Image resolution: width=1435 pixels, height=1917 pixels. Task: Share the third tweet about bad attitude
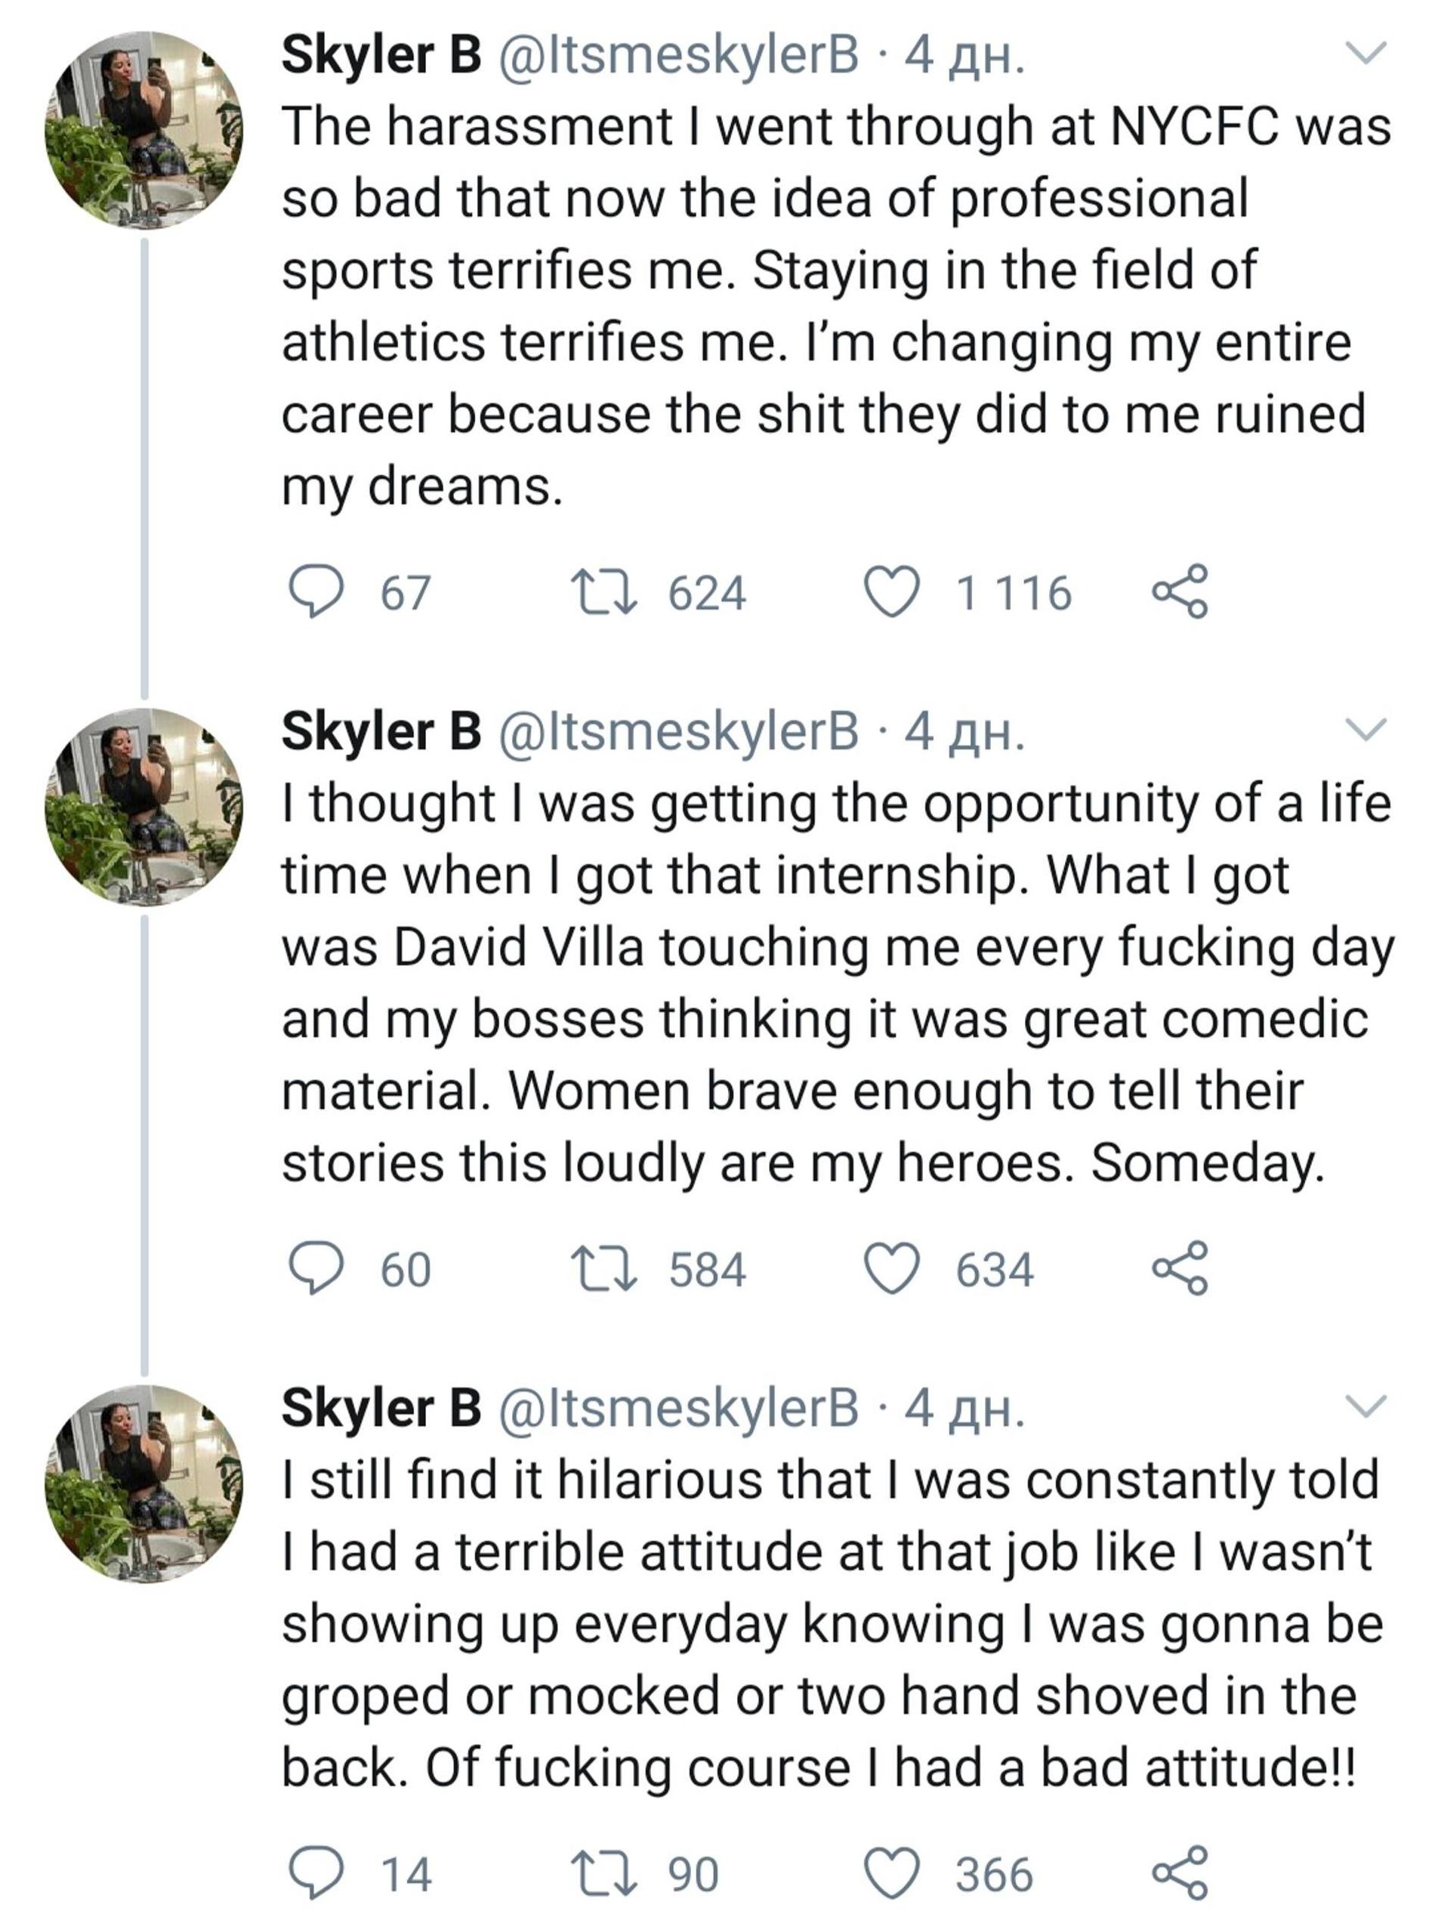coord(1180,1874)
